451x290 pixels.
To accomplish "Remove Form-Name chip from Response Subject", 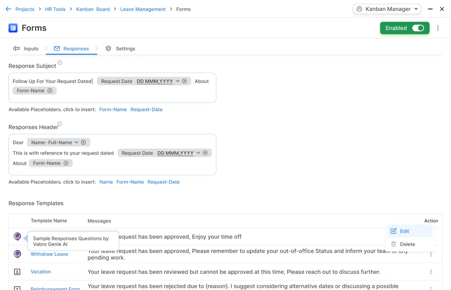I will coord(50,91).
